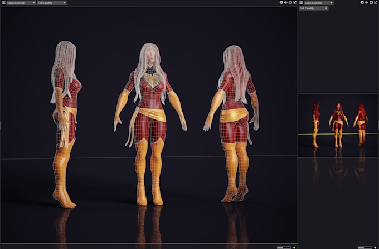Click the red-haired preview render in the side viewport
The height and width of the screenshot is (249, 379).
338,125
